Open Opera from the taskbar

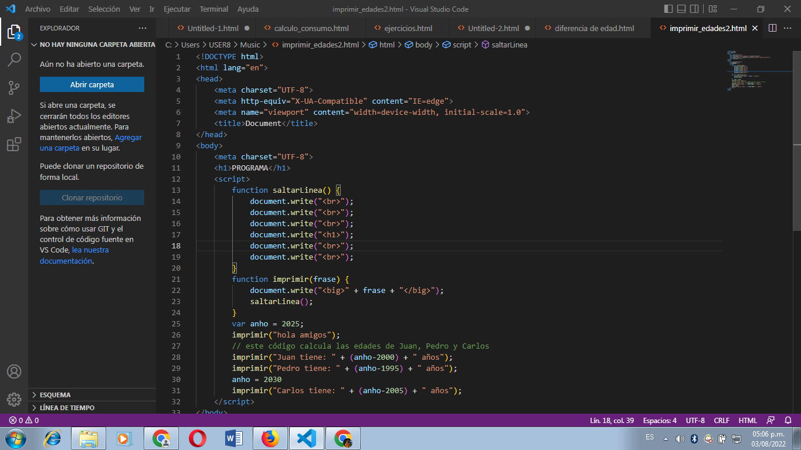click(x=198, y=438)
